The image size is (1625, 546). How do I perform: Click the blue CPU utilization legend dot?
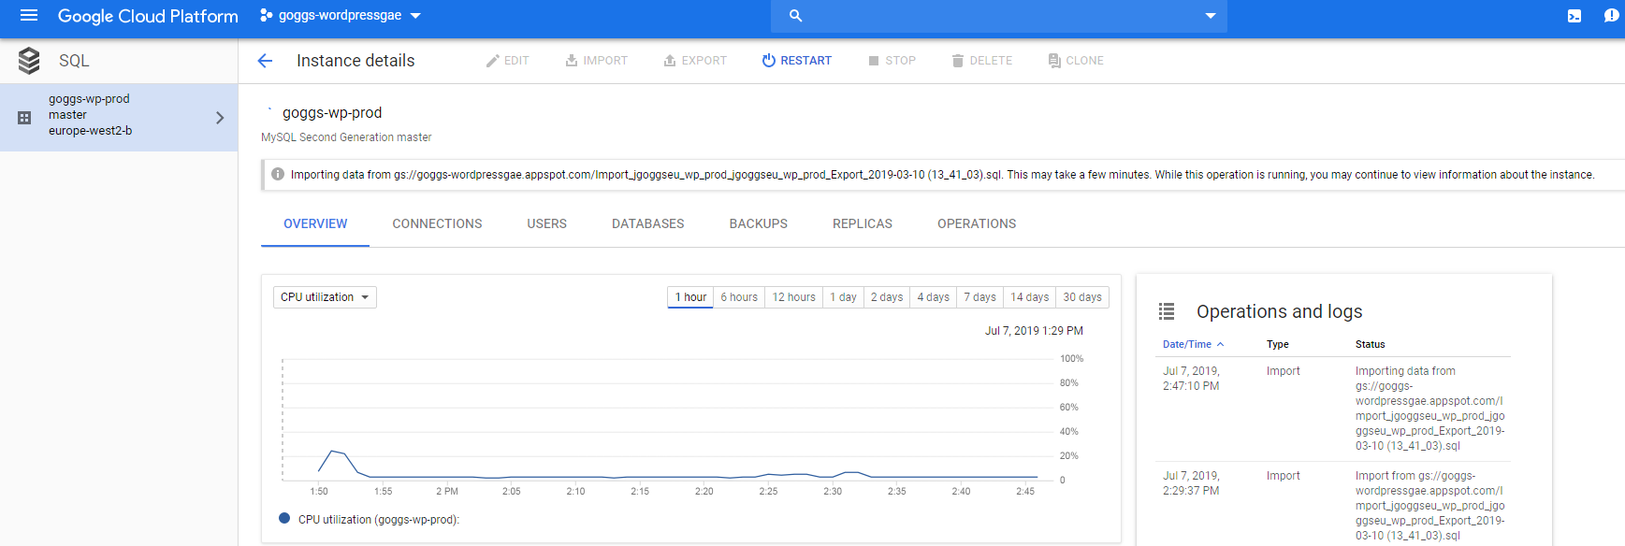tap(284, 518)
